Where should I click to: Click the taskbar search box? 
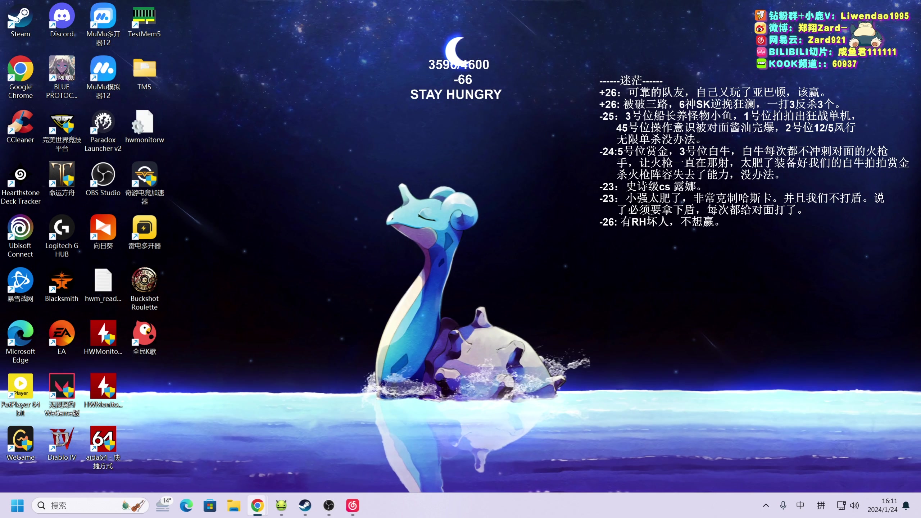click(90, 505)
